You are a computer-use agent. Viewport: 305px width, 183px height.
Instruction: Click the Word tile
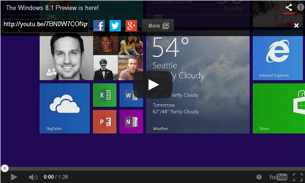(131, 95)
